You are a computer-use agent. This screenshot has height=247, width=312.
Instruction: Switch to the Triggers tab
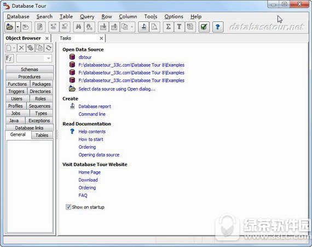tap(16, 91)
